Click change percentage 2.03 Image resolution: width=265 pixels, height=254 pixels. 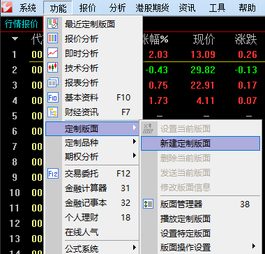click(x=158, y=55)
